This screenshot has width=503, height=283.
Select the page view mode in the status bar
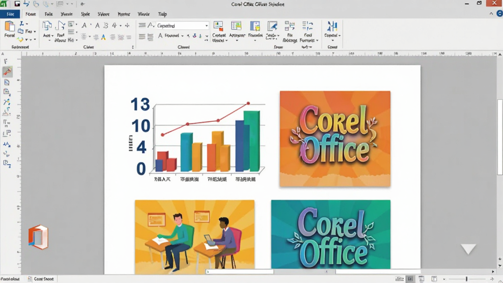click(421, 279)
